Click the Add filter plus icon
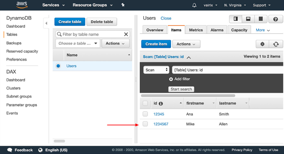The image size is (284, 154). click(x=171, y=79)
